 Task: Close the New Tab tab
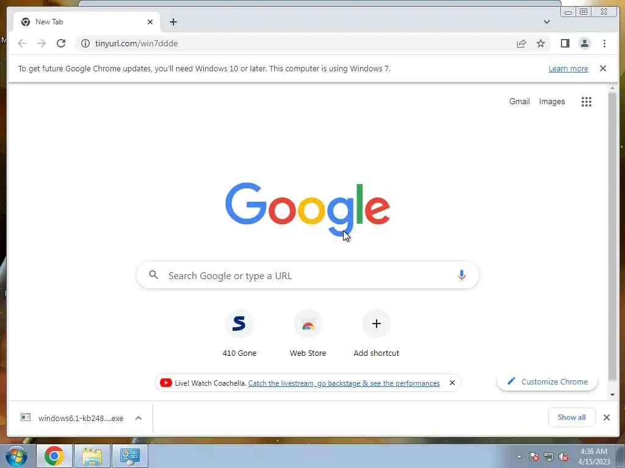(x=150, y=22)
